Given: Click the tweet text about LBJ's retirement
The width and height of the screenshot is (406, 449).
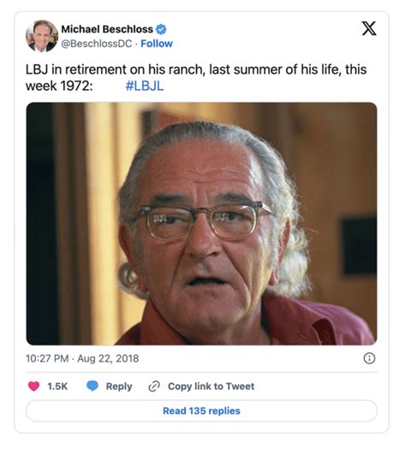Looking at the screenshot, I should tap(196, 77).
